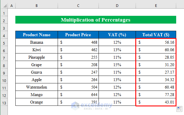This screenshot has height=115, width=184.
Task: Click the Guava cell
Action: click(37, 72)
